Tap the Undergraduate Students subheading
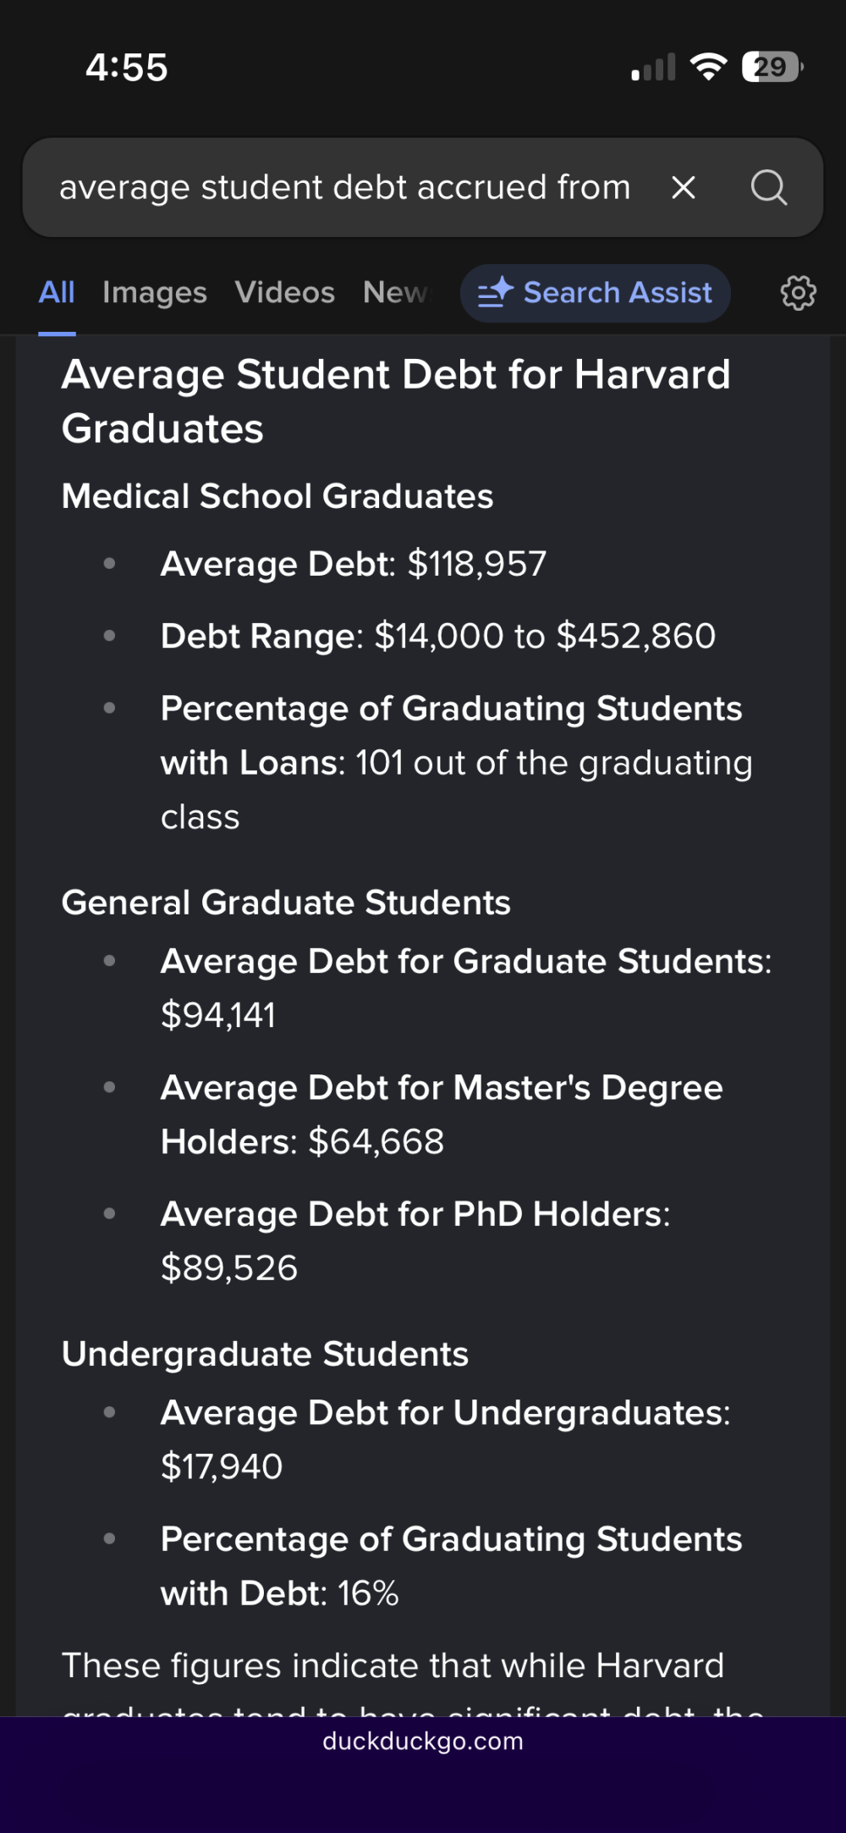846x1833 pixels. click(x=265, y=1354)
